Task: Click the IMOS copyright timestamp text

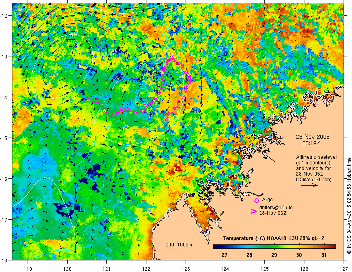Action: tap(349, 206)
